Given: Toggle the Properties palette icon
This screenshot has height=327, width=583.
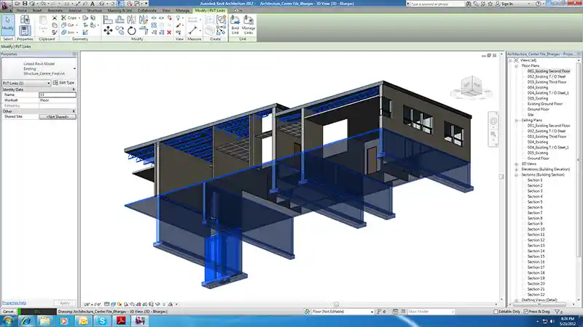Looking at the screenshot, I should 25,31.
